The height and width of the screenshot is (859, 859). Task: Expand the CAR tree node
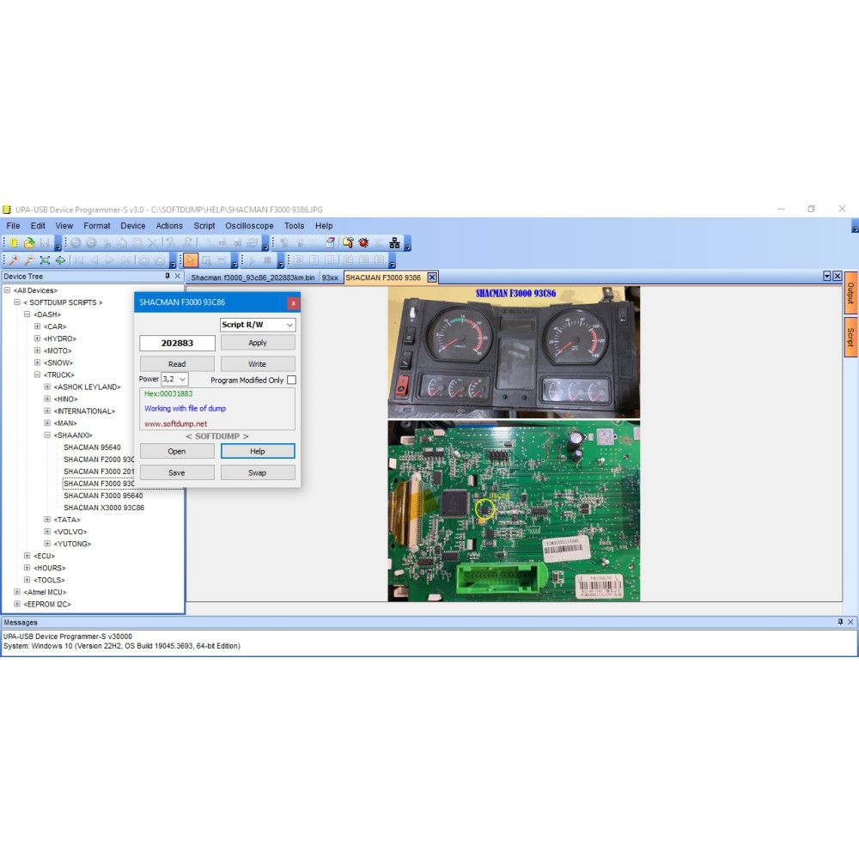click(37, 326)
